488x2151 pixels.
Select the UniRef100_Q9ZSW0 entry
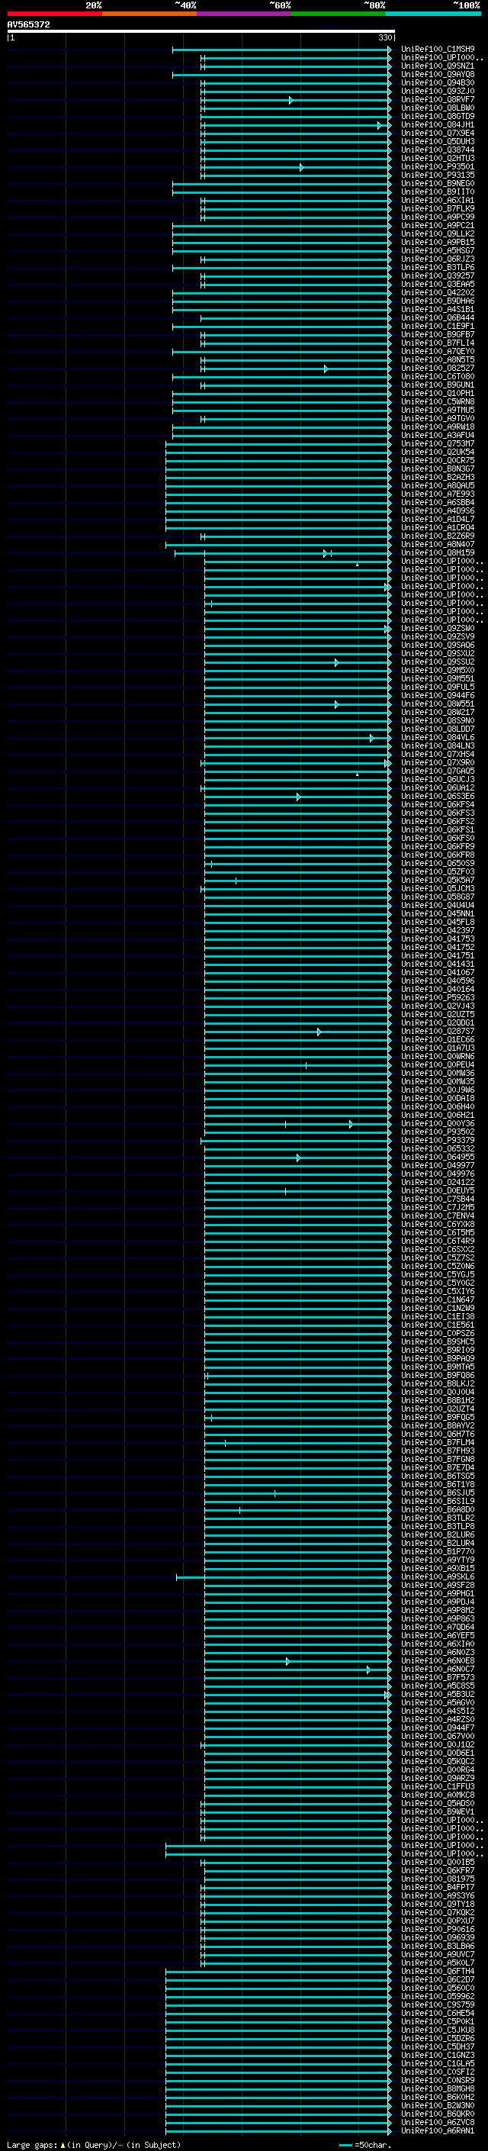438,628
